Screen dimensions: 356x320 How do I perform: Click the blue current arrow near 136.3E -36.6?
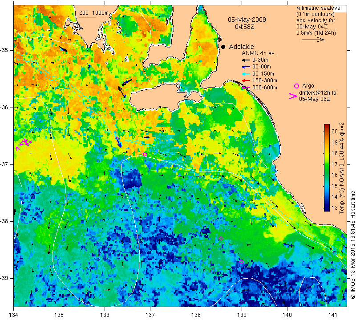tap(118, 142)
